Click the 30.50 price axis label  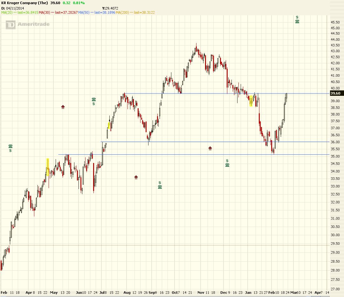[335, 227]
